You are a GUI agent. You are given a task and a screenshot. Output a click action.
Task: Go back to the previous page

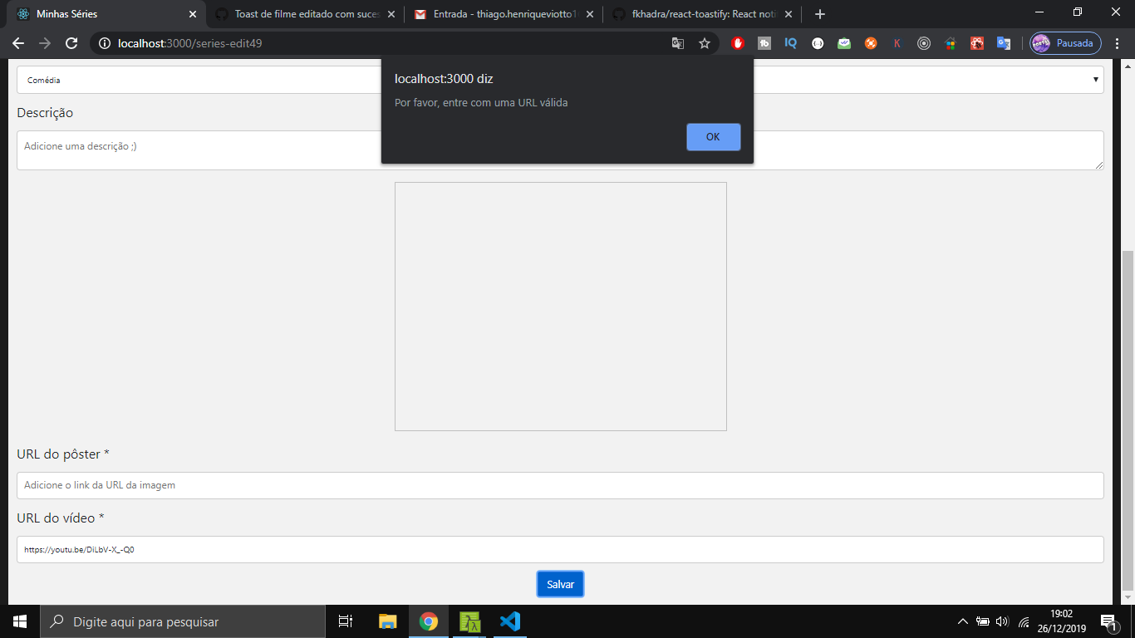pos(18,43)
